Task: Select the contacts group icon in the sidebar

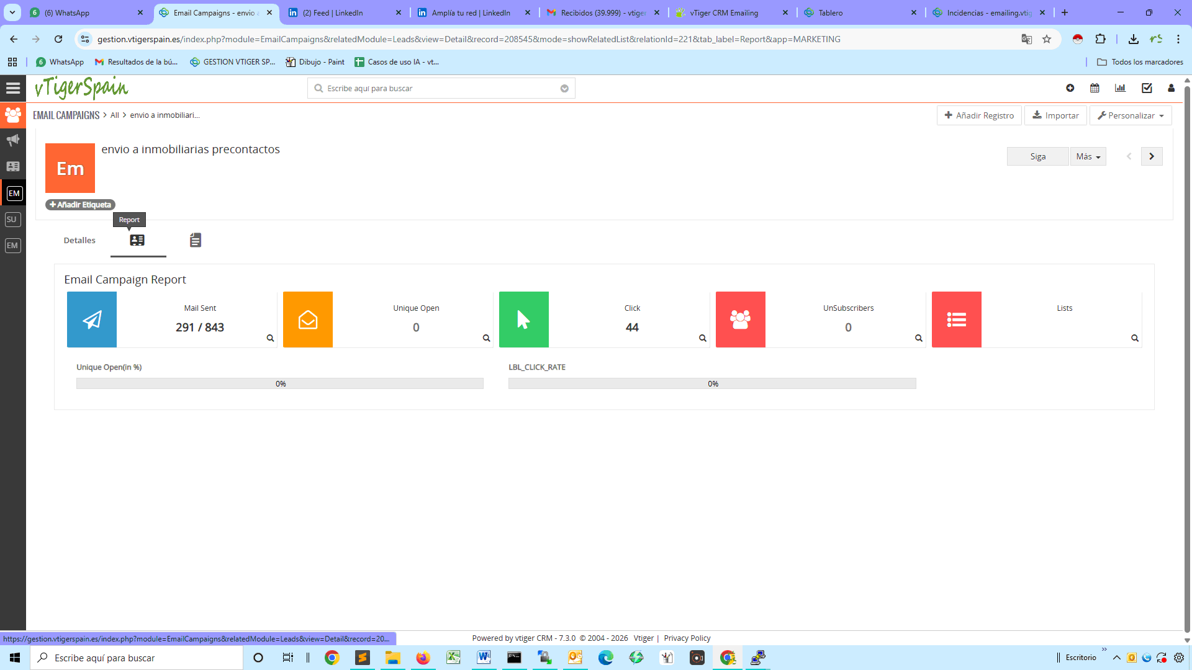Action: pos(12,115)
